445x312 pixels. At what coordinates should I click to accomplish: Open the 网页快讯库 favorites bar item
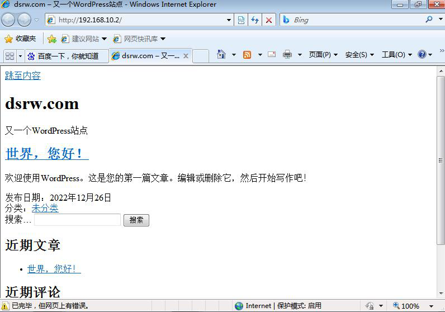click(139, 39)
